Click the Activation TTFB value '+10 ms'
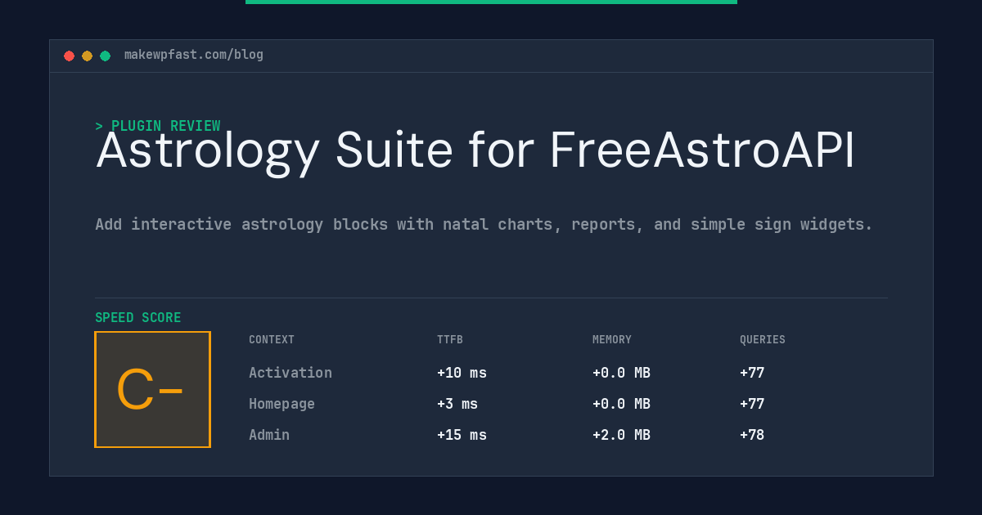 pyautogui.click(x=462, y=373)
